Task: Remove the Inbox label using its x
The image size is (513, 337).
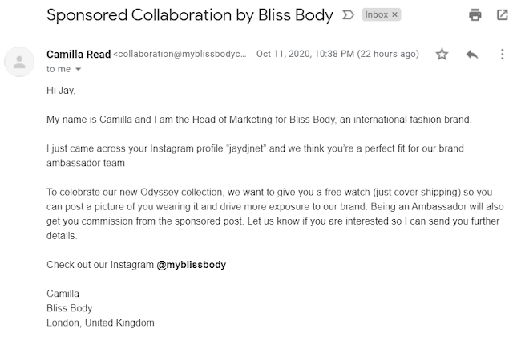Action: (x=395, y=15)
